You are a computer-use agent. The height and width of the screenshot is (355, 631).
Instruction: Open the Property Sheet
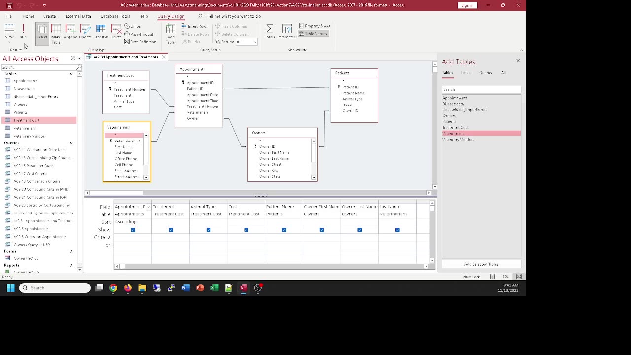tap(315, 26)
